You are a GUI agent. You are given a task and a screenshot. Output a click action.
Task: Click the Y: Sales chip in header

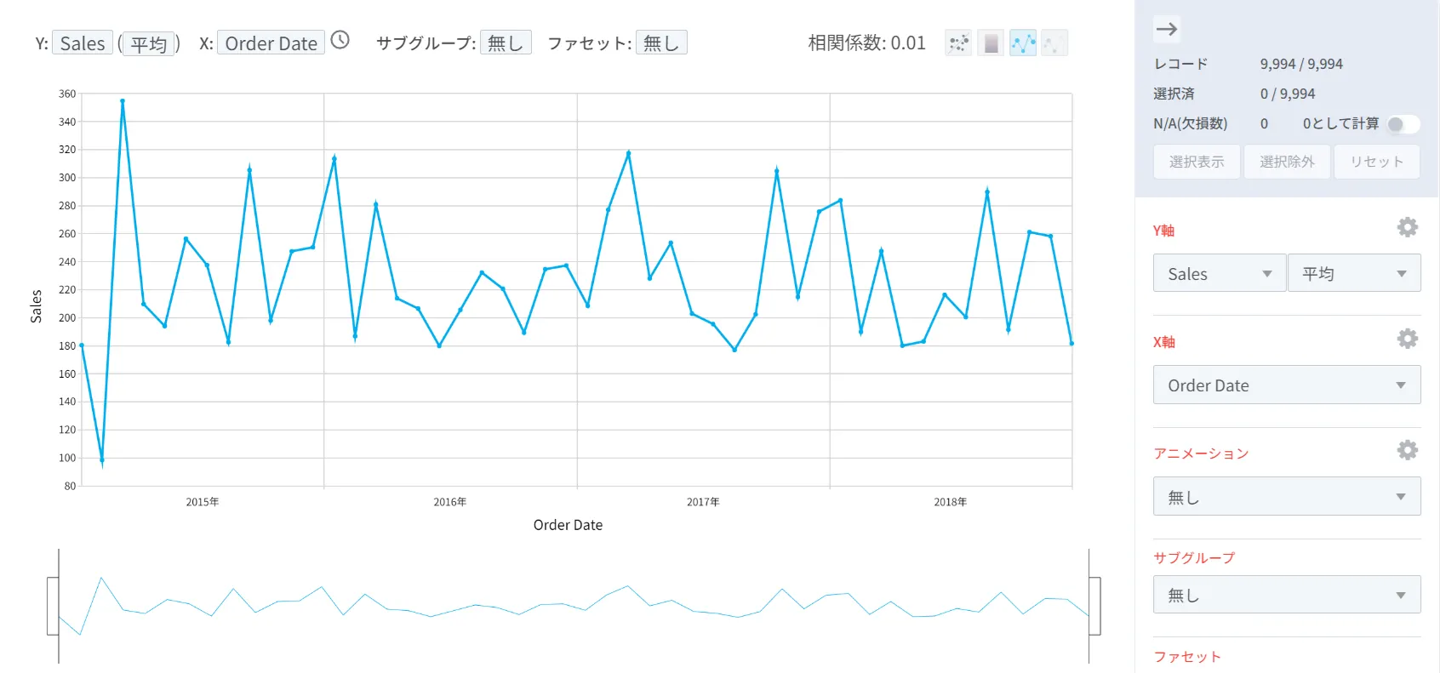[x=83, y=43]
